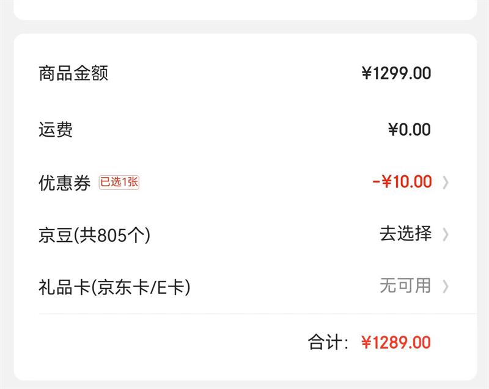Tap the blank white card at top
This screenshot has height=389, width=489.
pos(244,9)
